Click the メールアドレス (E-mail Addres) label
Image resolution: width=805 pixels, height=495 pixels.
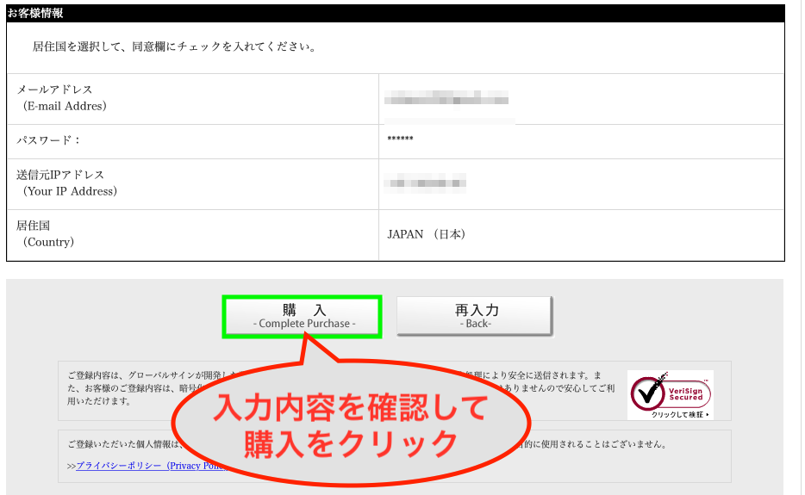(x=62, y=98)
